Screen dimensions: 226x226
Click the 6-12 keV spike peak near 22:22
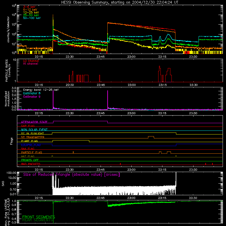click(x=53, y=15)
